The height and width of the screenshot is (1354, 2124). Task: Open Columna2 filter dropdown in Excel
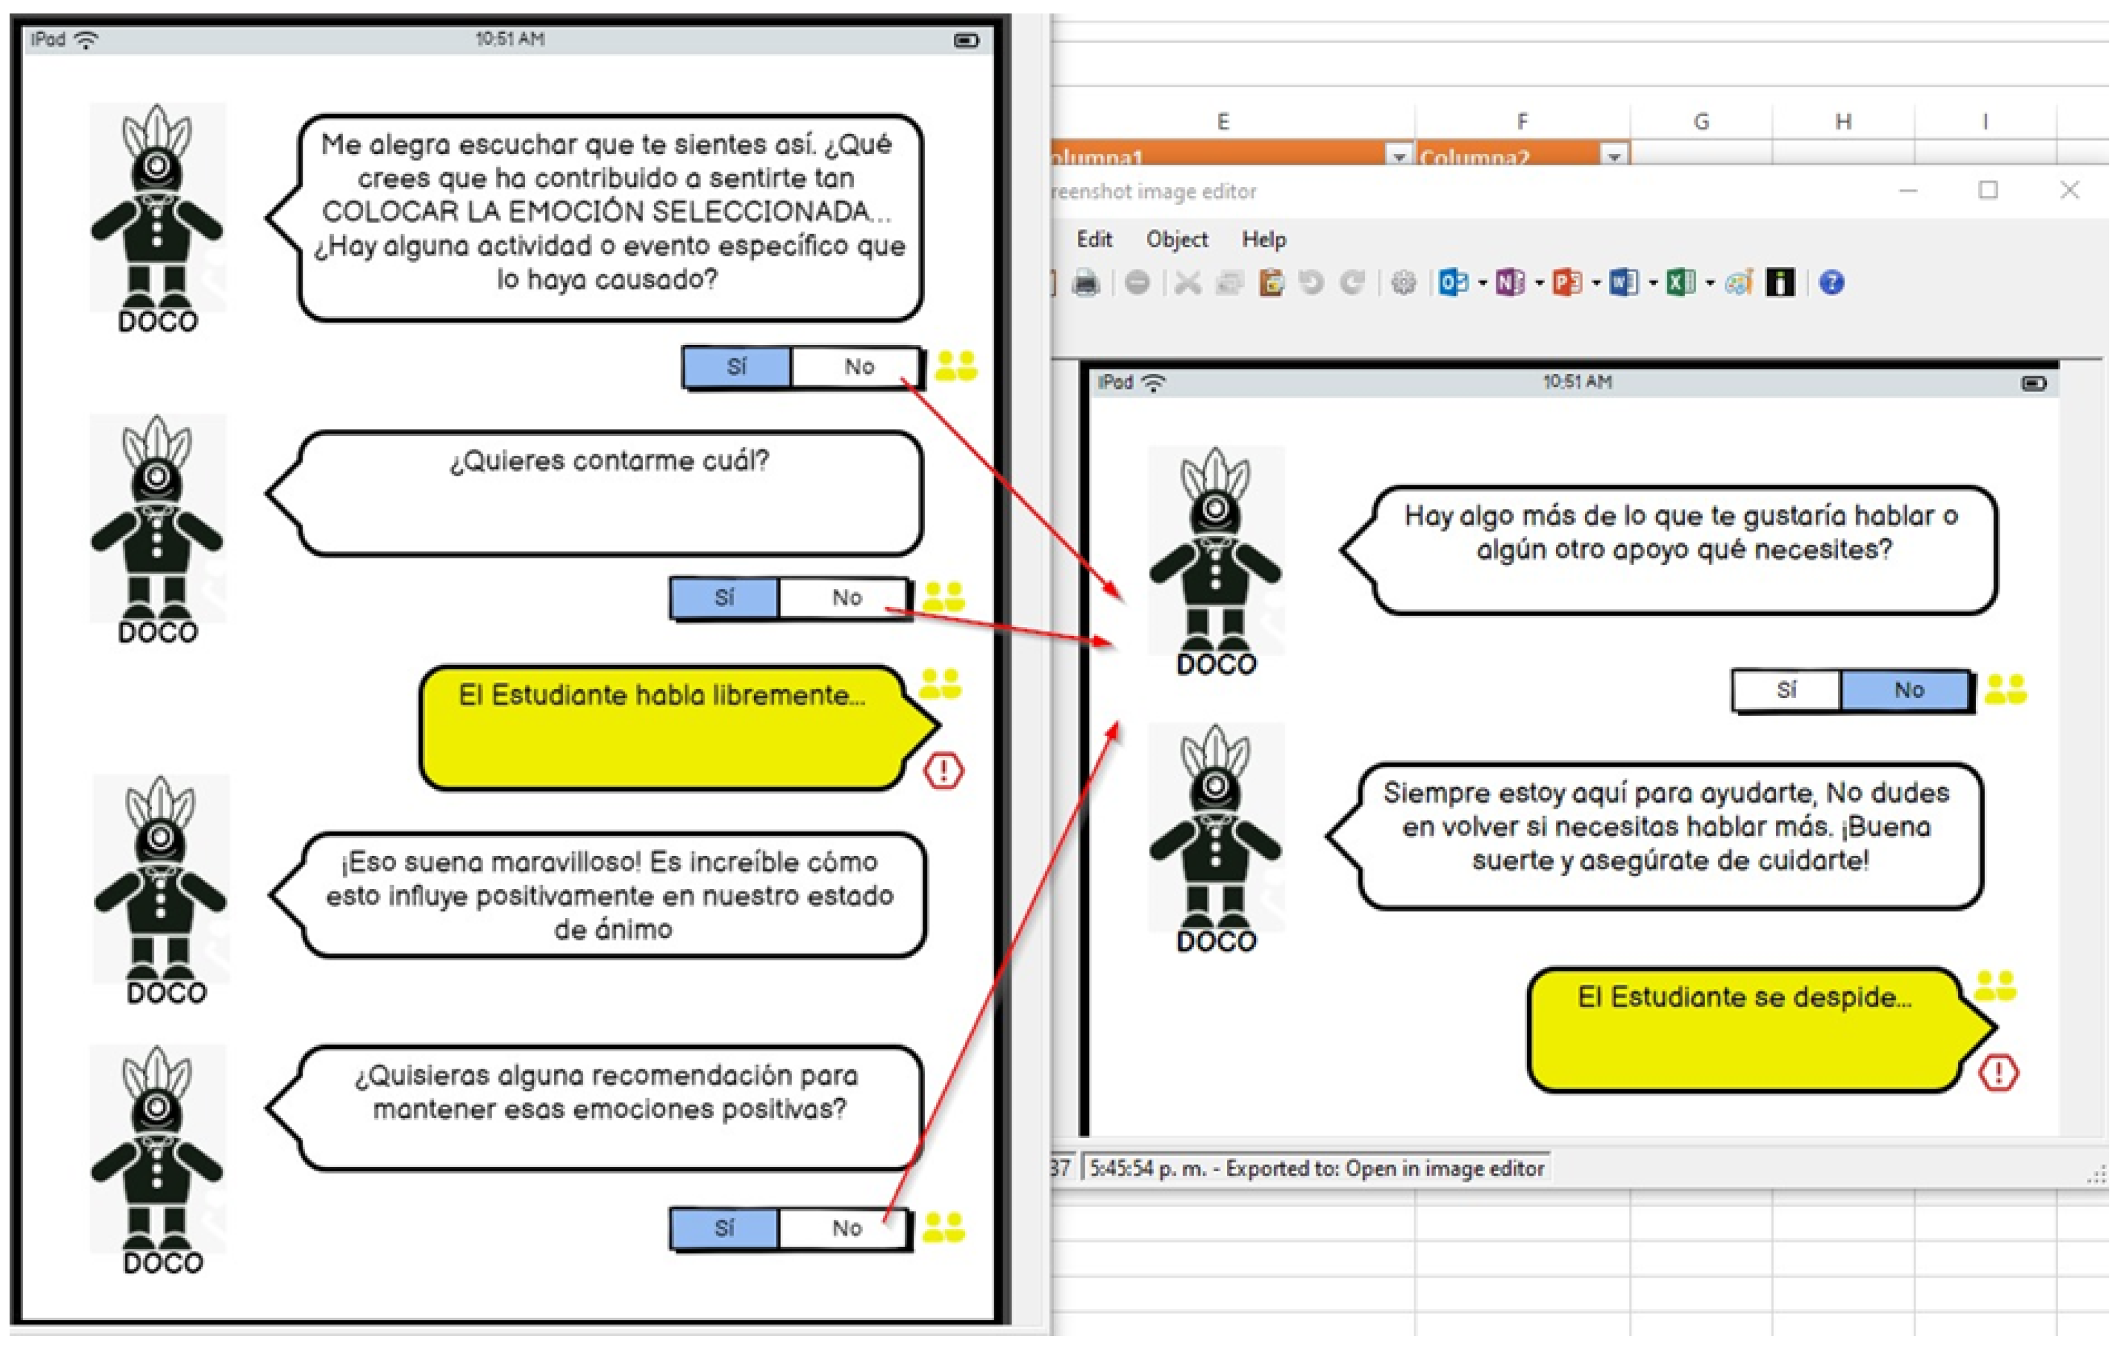click(1614, 156)
